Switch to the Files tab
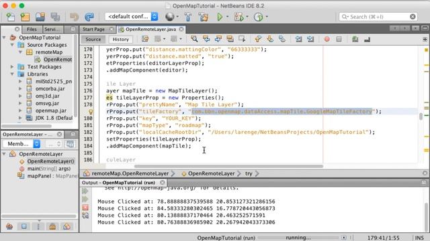Image resolution: width=430 pixels, height=241 pixels. (x=32, y=29)
